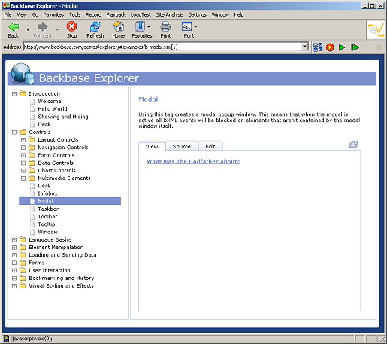387x344 pixels.
Task: Open Hello World tree item
Action: (53, 109)
